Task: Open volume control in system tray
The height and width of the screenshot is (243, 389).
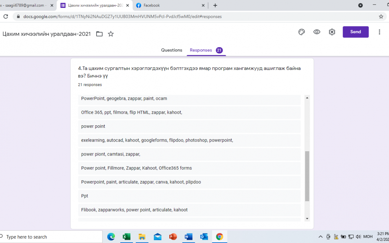Action: (358, 237)
